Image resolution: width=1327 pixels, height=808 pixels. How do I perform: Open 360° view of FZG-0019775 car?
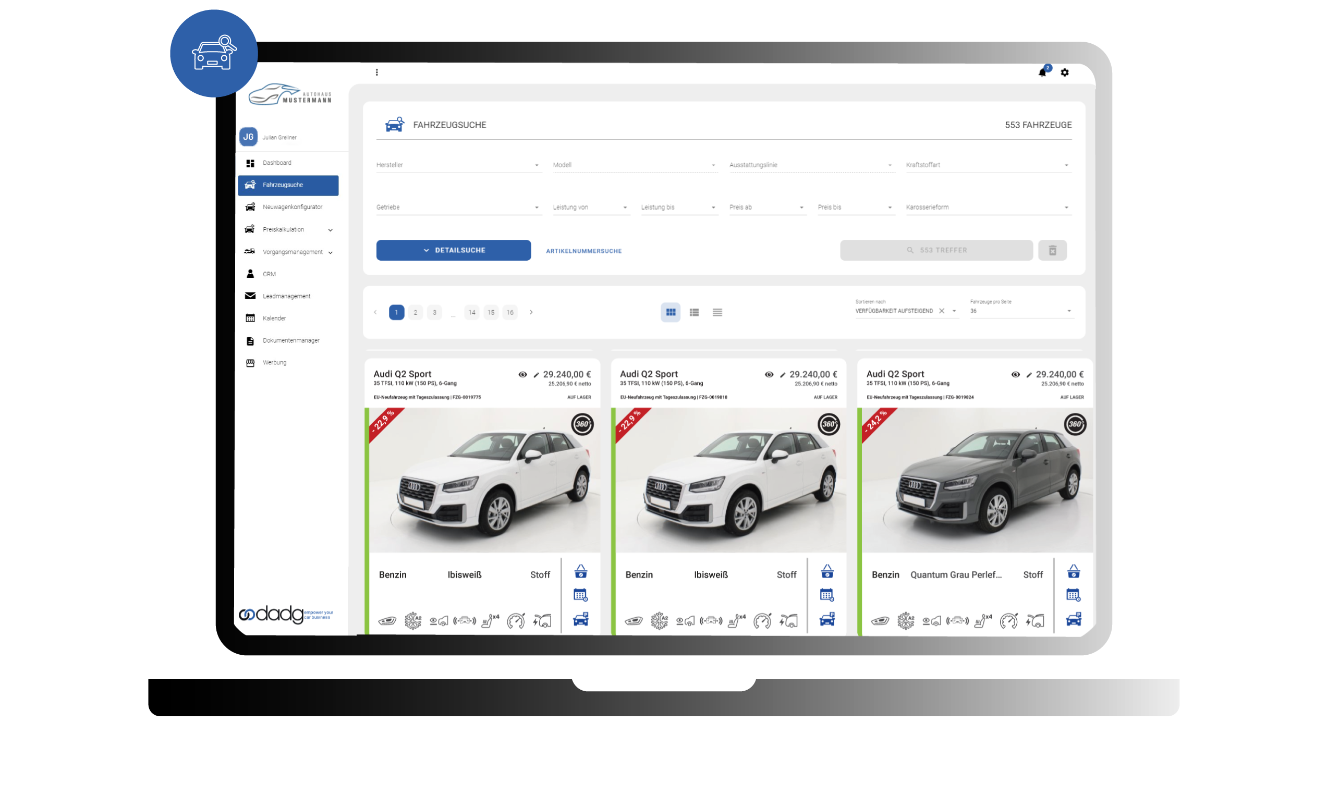pyautogui.click(x=582, y=424)
